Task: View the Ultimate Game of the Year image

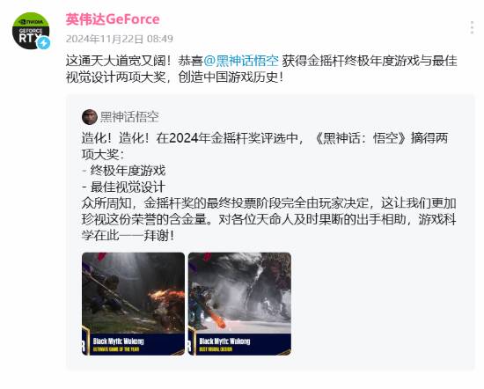Action: (133, 304)
